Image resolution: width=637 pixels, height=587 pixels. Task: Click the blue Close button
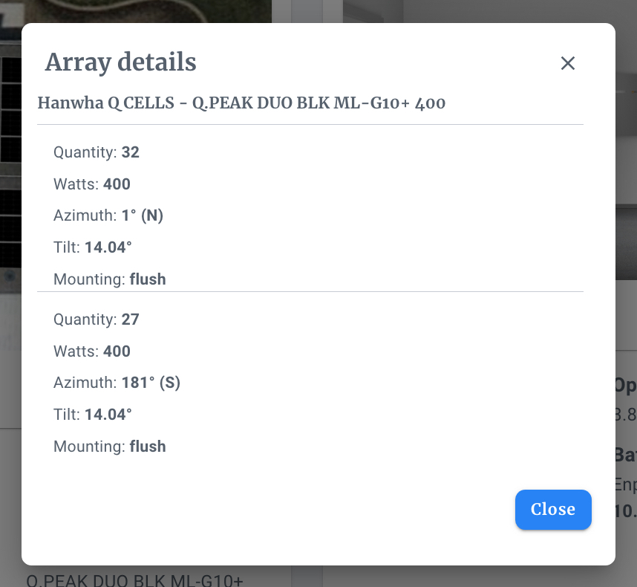(553, 510)
